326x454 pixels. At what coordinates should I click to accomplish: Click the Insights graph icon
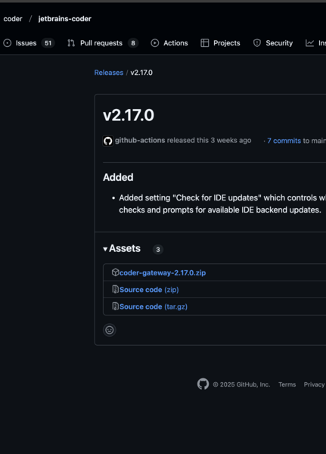309,43
